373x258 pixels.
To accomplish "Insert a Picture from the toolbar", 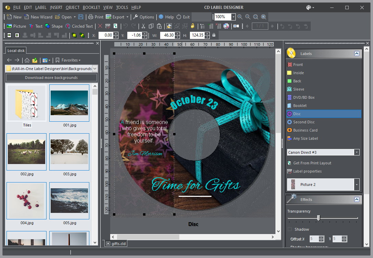I will tap(16, 26).
